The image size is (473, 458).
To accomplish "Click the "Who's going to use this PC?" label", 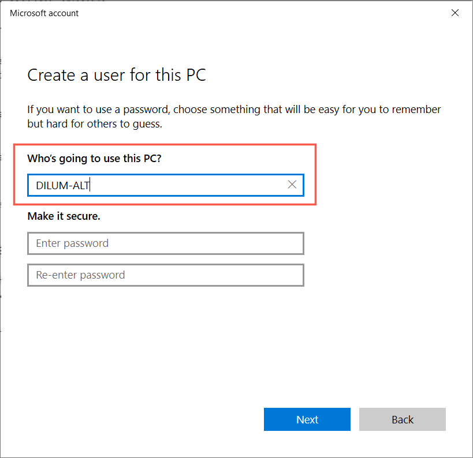I will click(94, 159).
